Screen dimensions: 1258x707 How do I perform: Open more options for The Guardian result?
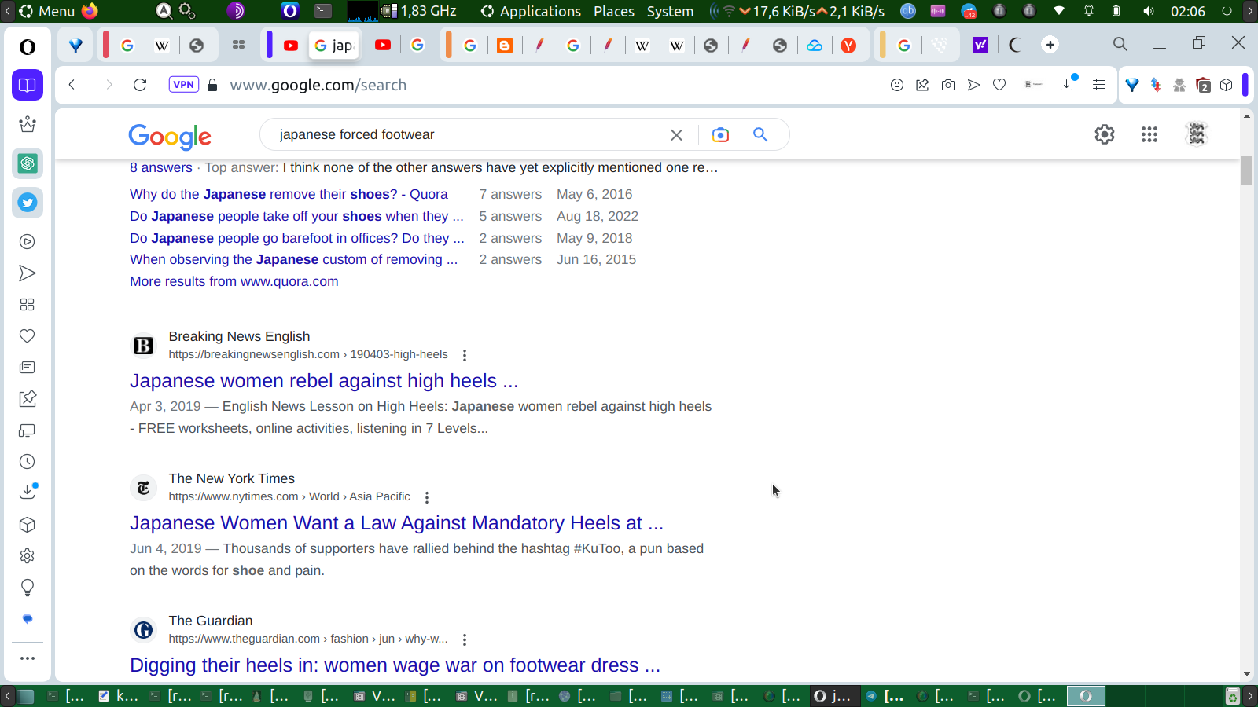click(465, 639)
